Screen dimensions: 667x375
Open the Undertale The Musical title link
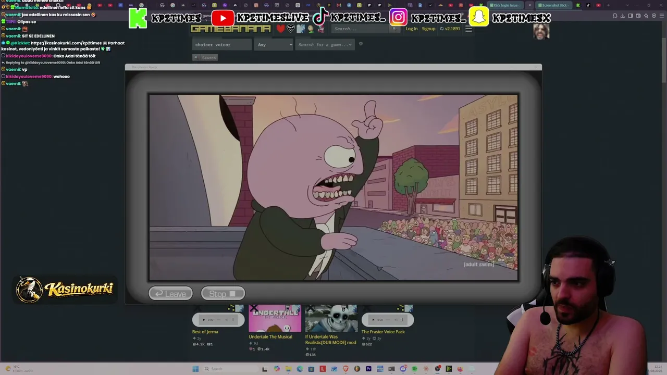coord(270,337)
